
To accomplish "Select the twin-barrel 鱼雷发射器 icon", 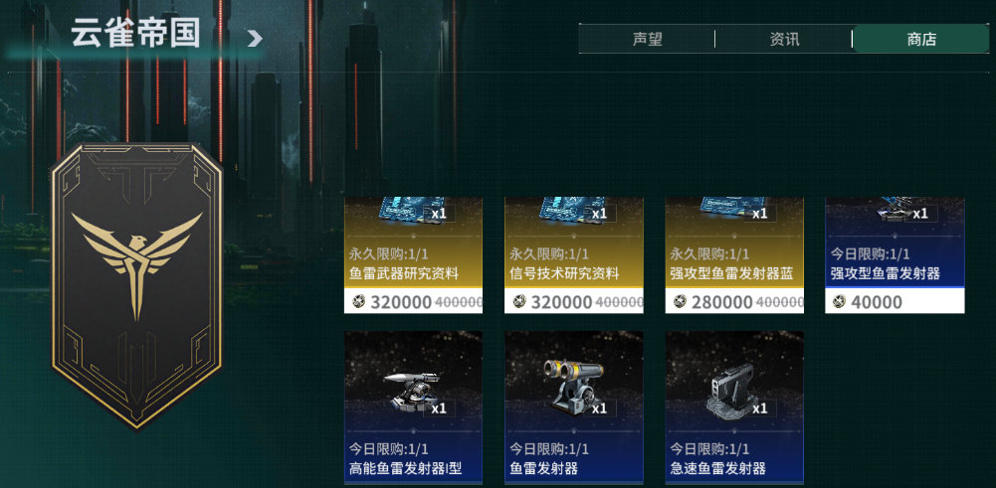I will click(x=573, y=387).
